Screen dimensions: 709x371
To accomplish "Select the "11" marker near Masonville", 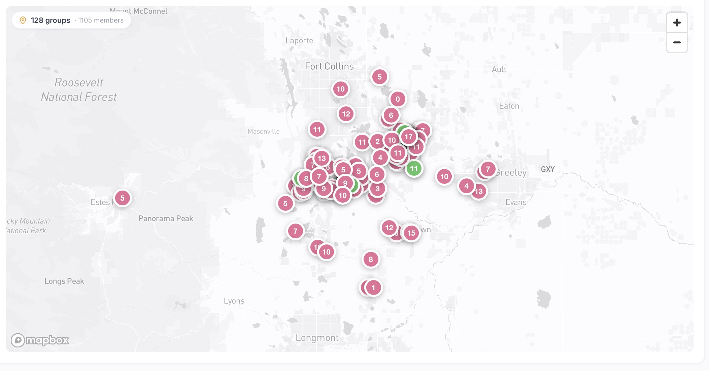I will 316,129.
